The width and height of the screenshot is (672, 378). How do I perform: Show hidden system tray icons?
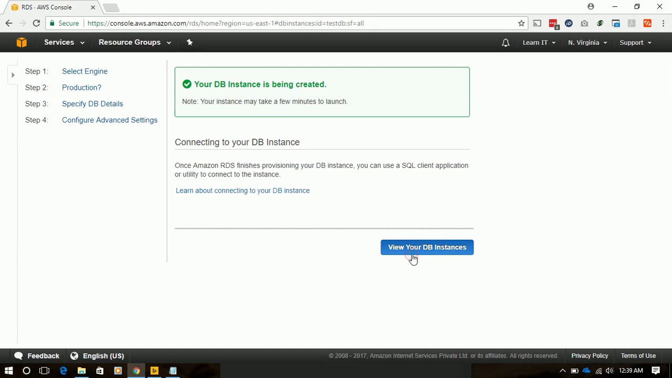[x=563, y=371]
